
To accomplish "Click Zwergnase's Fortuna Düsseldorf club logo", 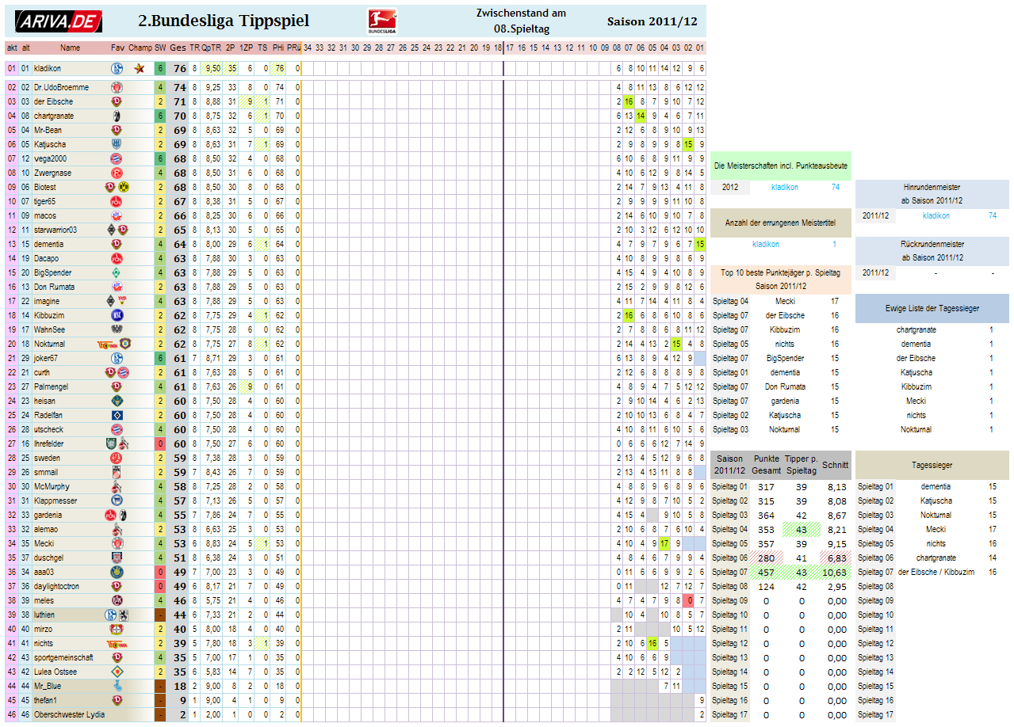I will coord(117,173).
